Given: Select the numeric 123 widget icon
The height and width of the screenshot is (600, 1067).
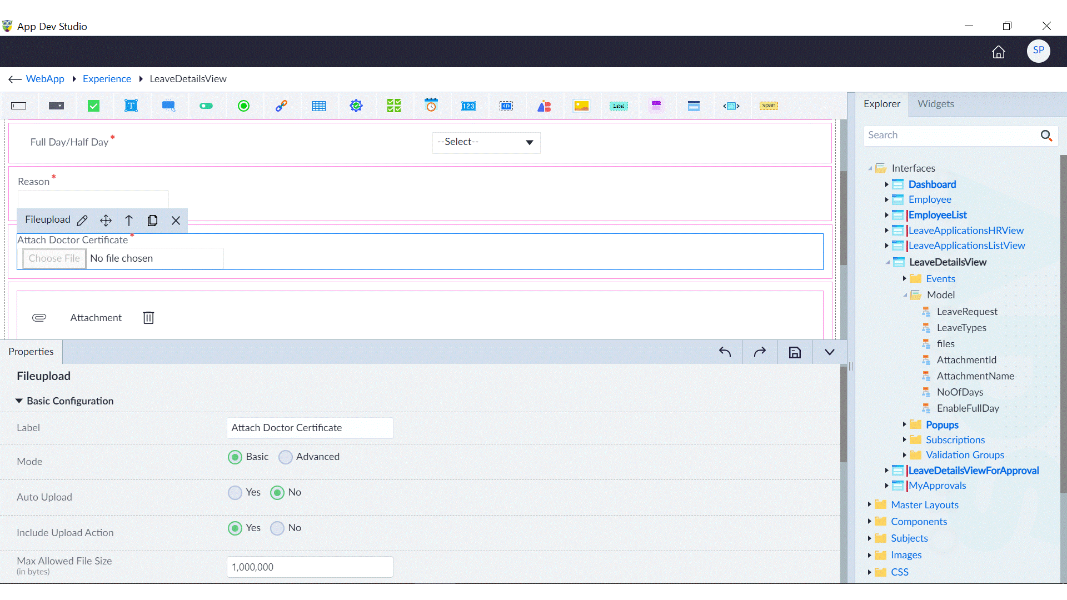Looking at the screenshot, I should pyautogui.click(x=468, y=106).
